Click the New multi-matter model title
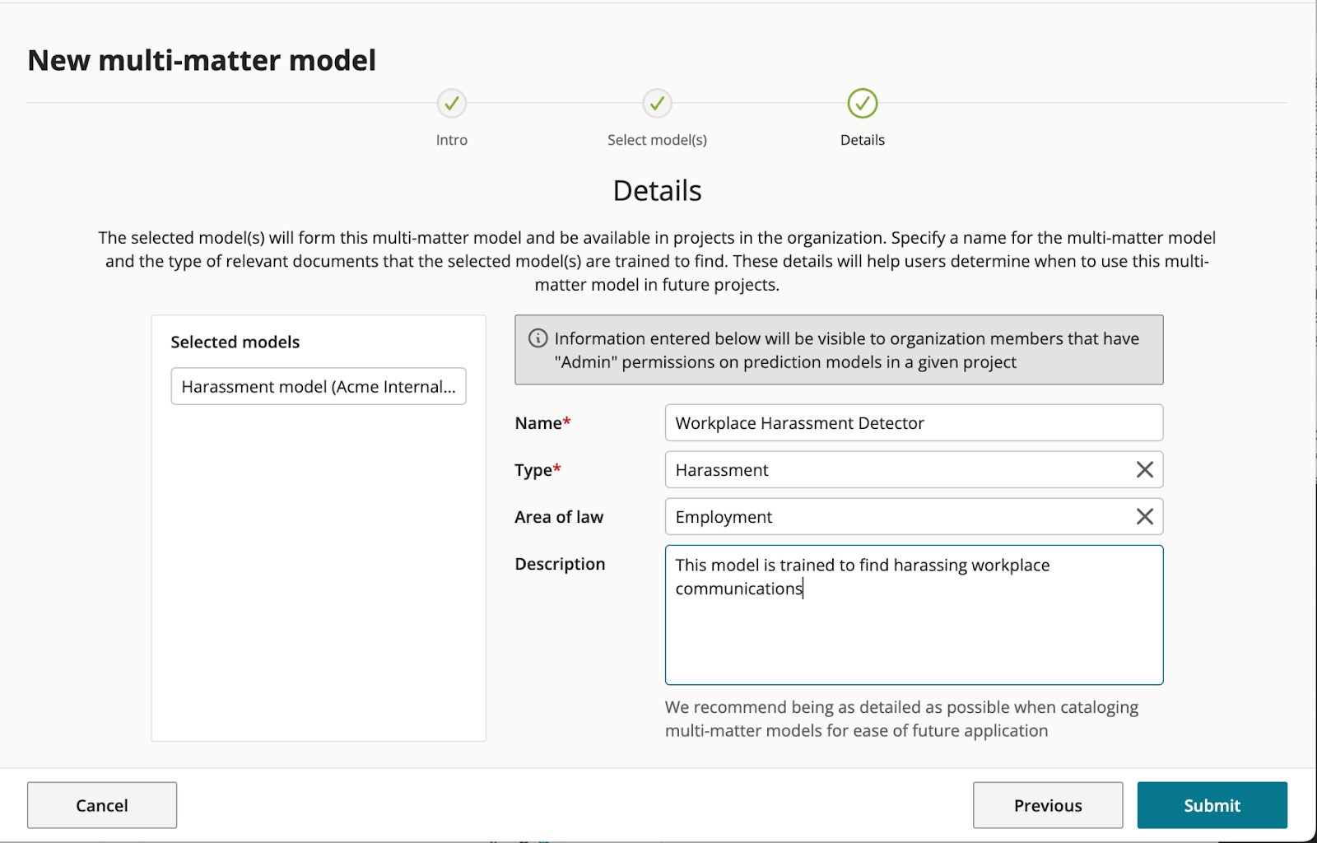1317x843 pixels. tap(202, 60)
